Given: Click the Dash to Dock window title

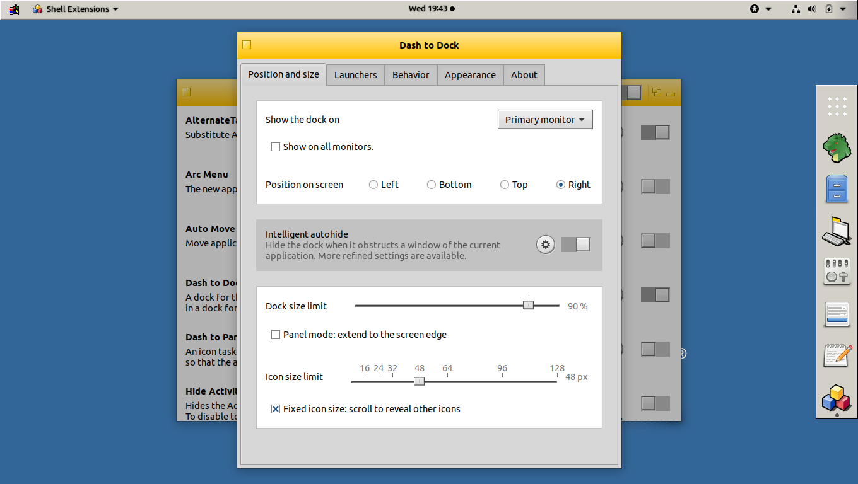Looking at the screenshot, I should [x=429, y=45].
